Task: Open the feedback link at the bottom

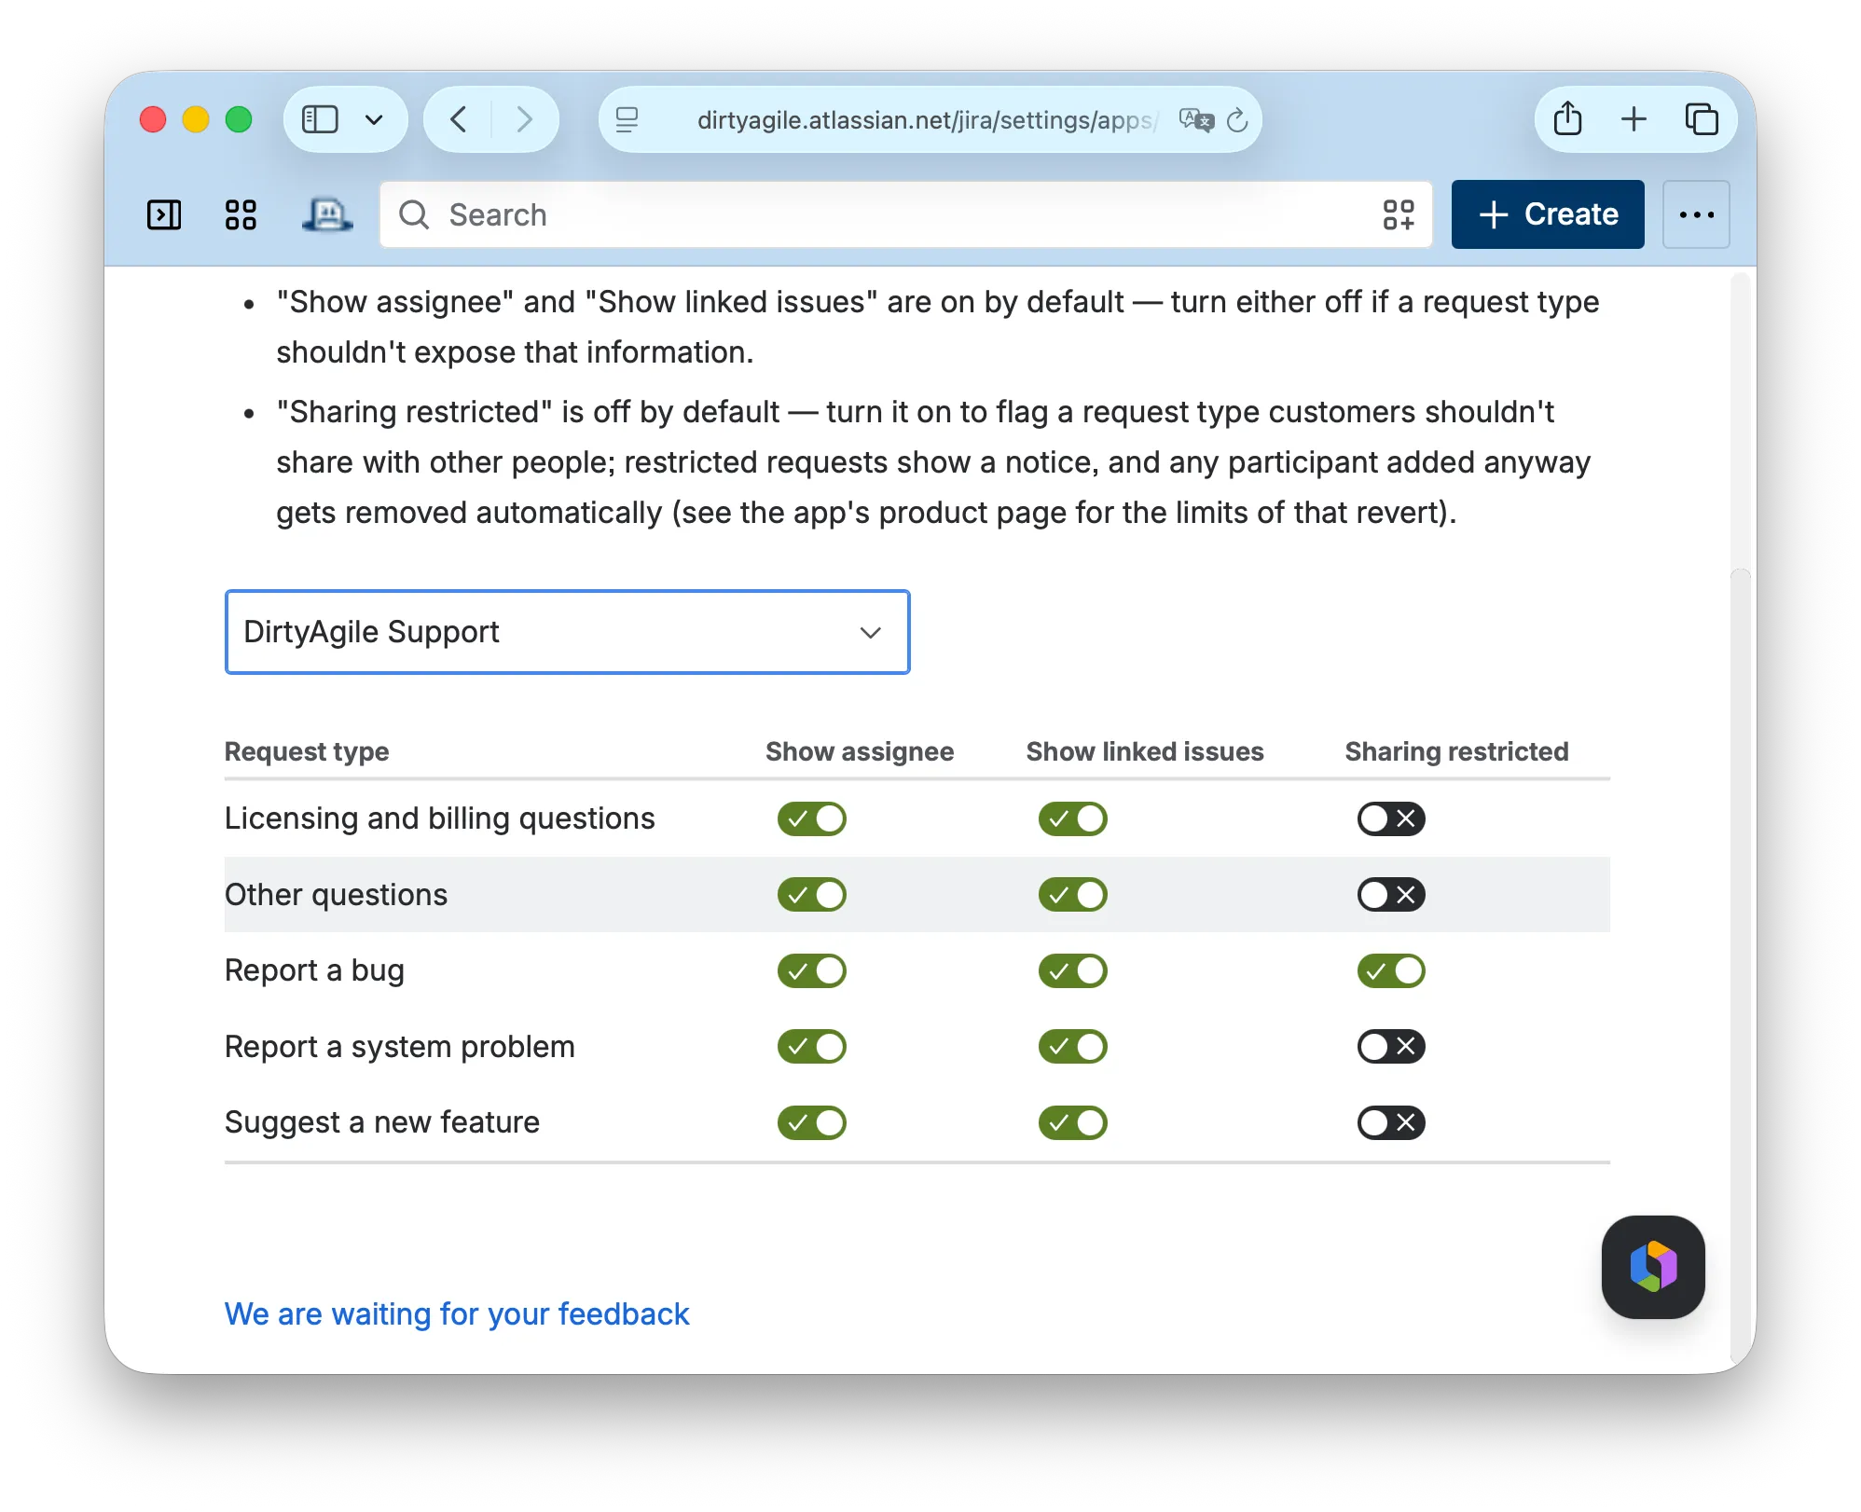Action: pyautogui.click(x=457, y=1314)
